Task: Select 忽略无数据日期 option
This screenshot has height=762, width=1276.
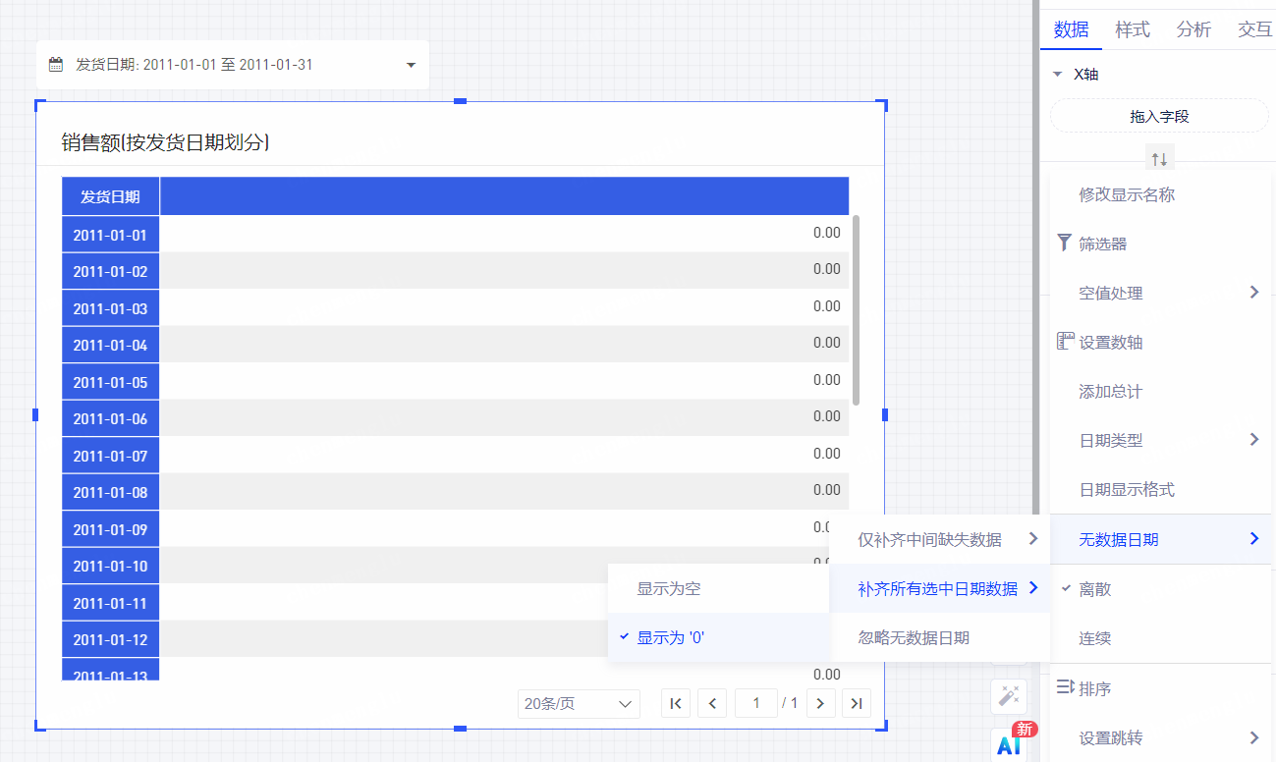Action: tap(914, 637)
